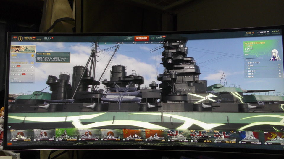This screenshot has height=159, width=284.
Task: Open the キャンペーン campaigns entry
Action: click(x=23, y=74)
